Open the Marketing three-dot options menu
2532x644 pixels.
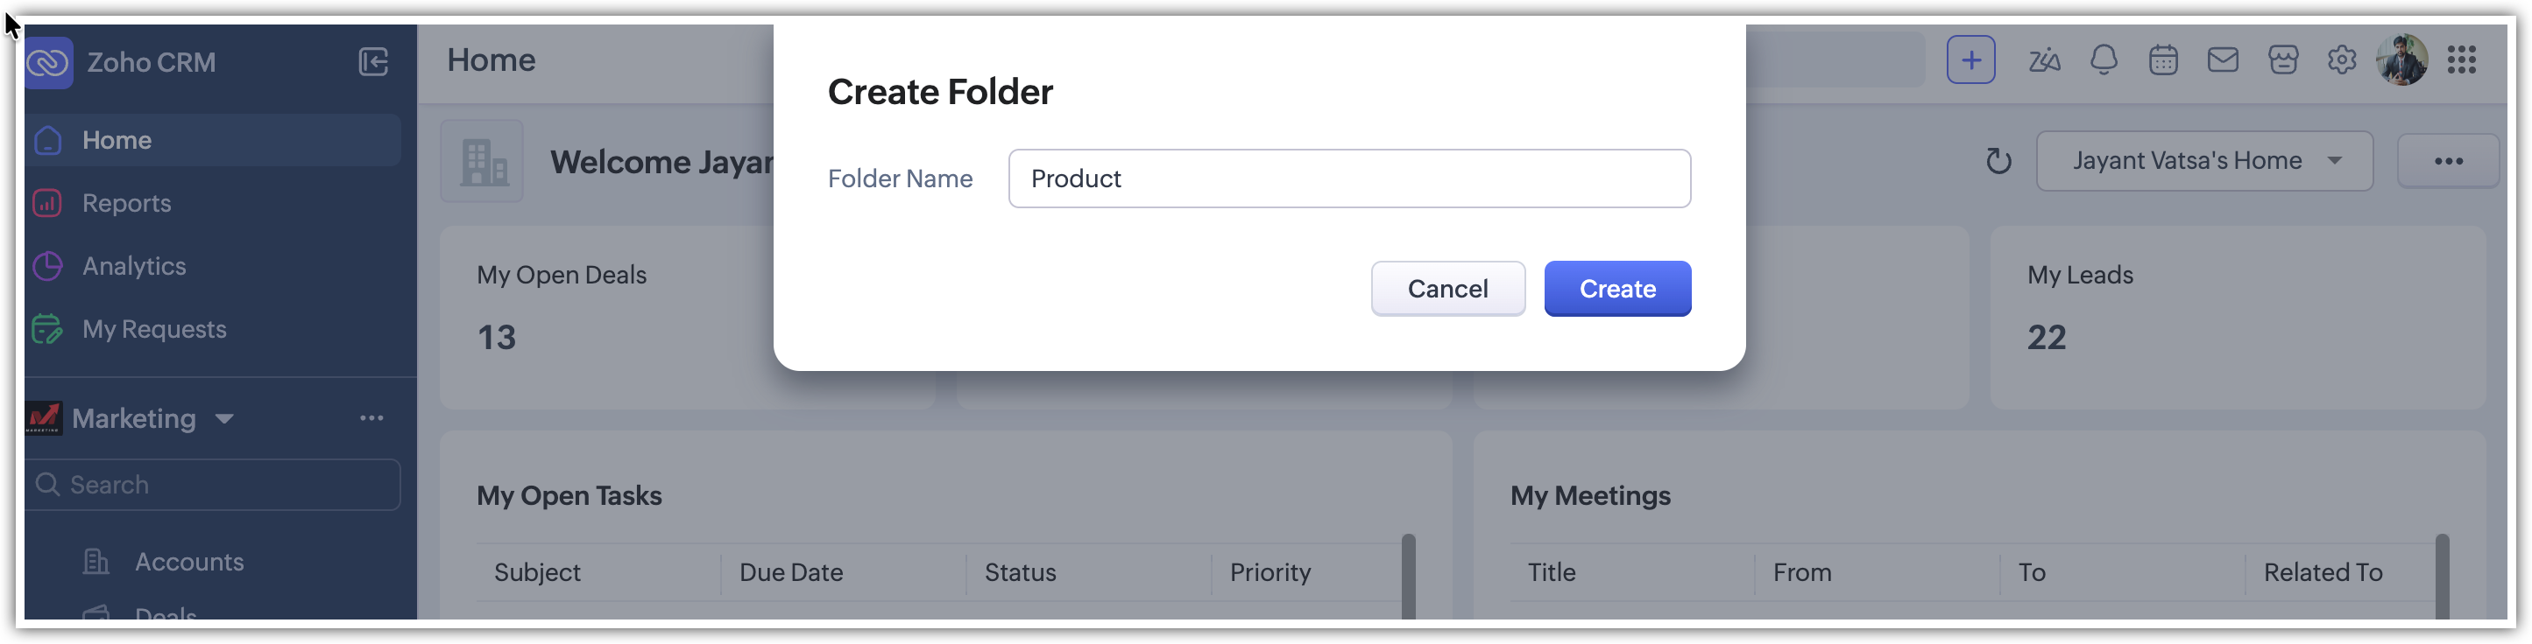(371, 419)
